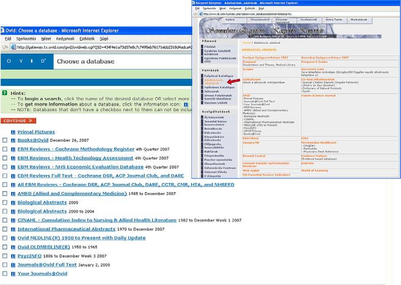Show info icon for CINAHL database
The height and width of the screenshot is (285, 401).
(x=13, y=220)
